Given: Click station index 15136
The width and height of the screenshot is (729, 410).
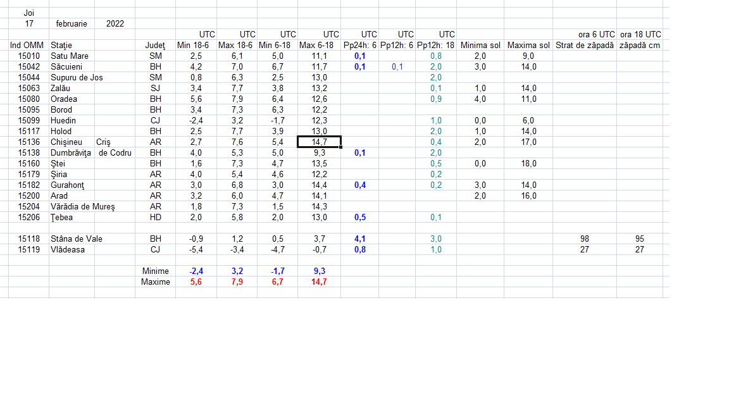Looking at the screenshot, I should point(29,142).
